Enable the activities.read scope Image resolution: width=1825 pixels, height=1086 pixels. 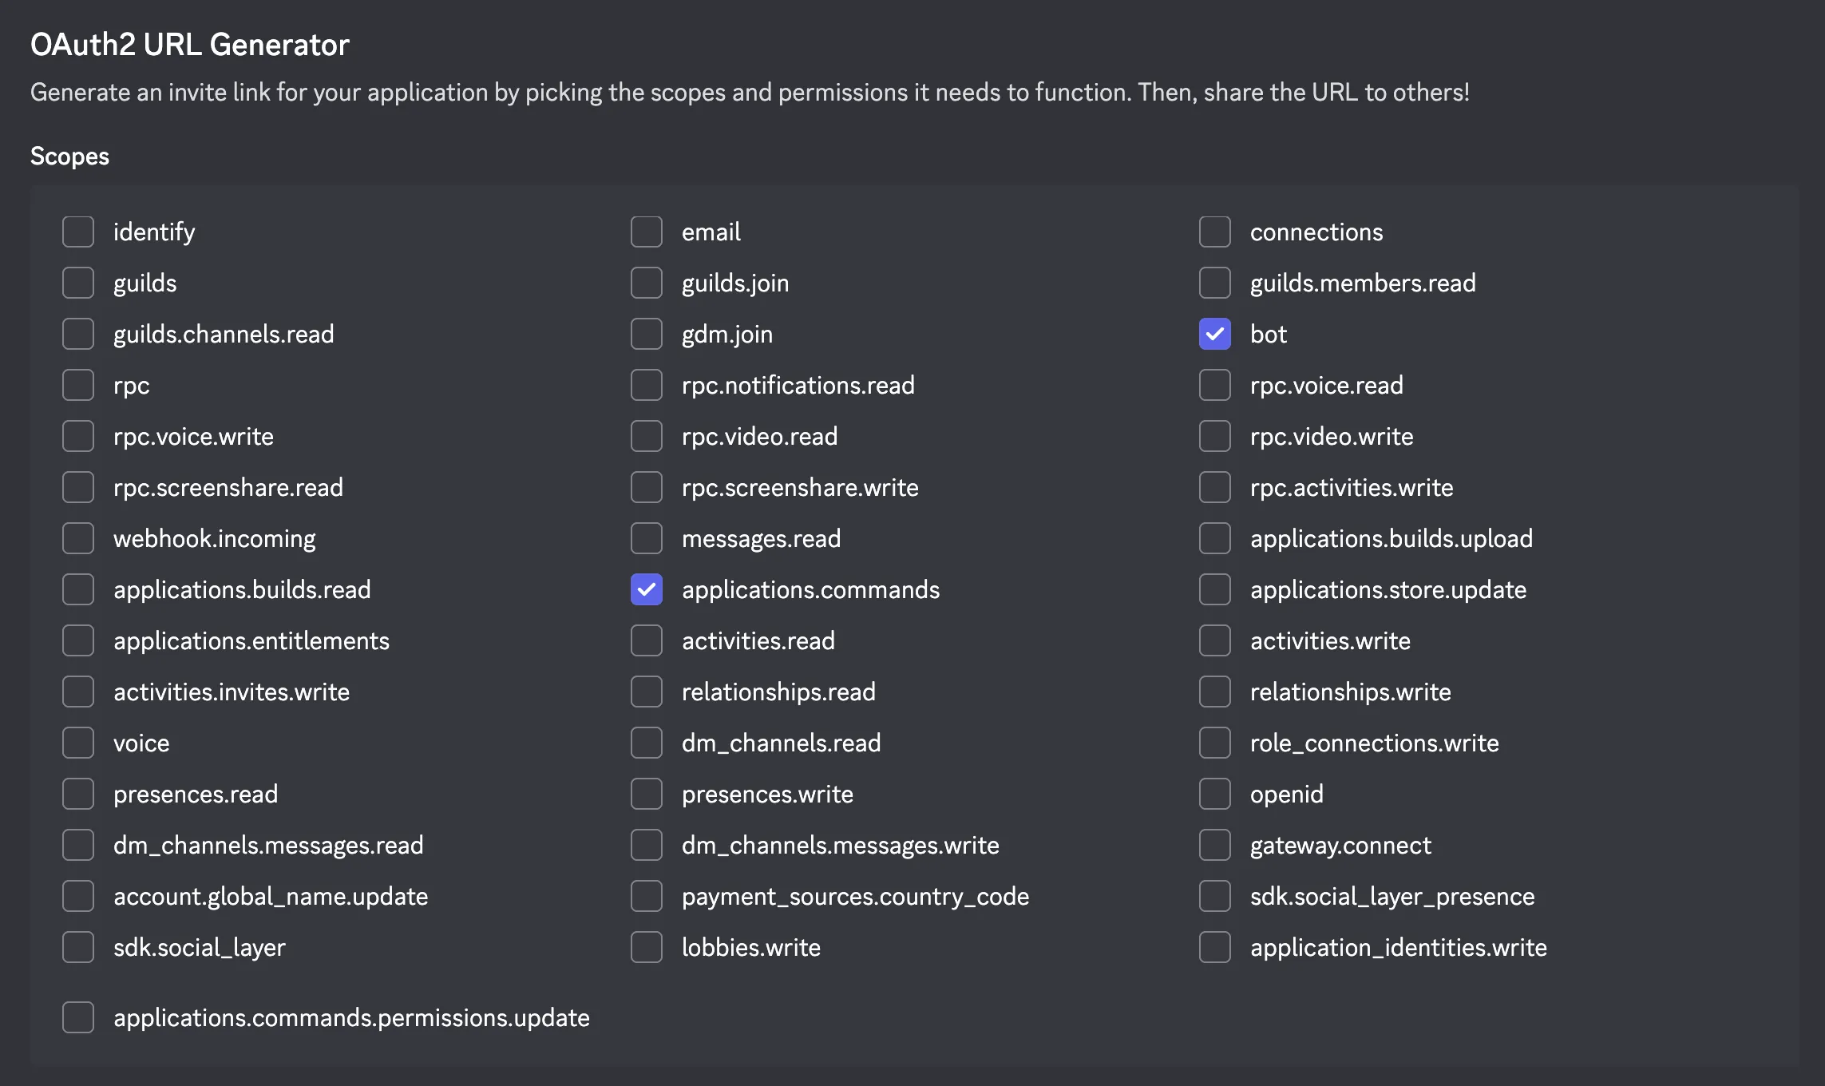point(647,640)
